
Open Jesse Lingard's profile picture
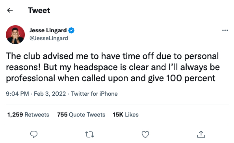point(15,35)
